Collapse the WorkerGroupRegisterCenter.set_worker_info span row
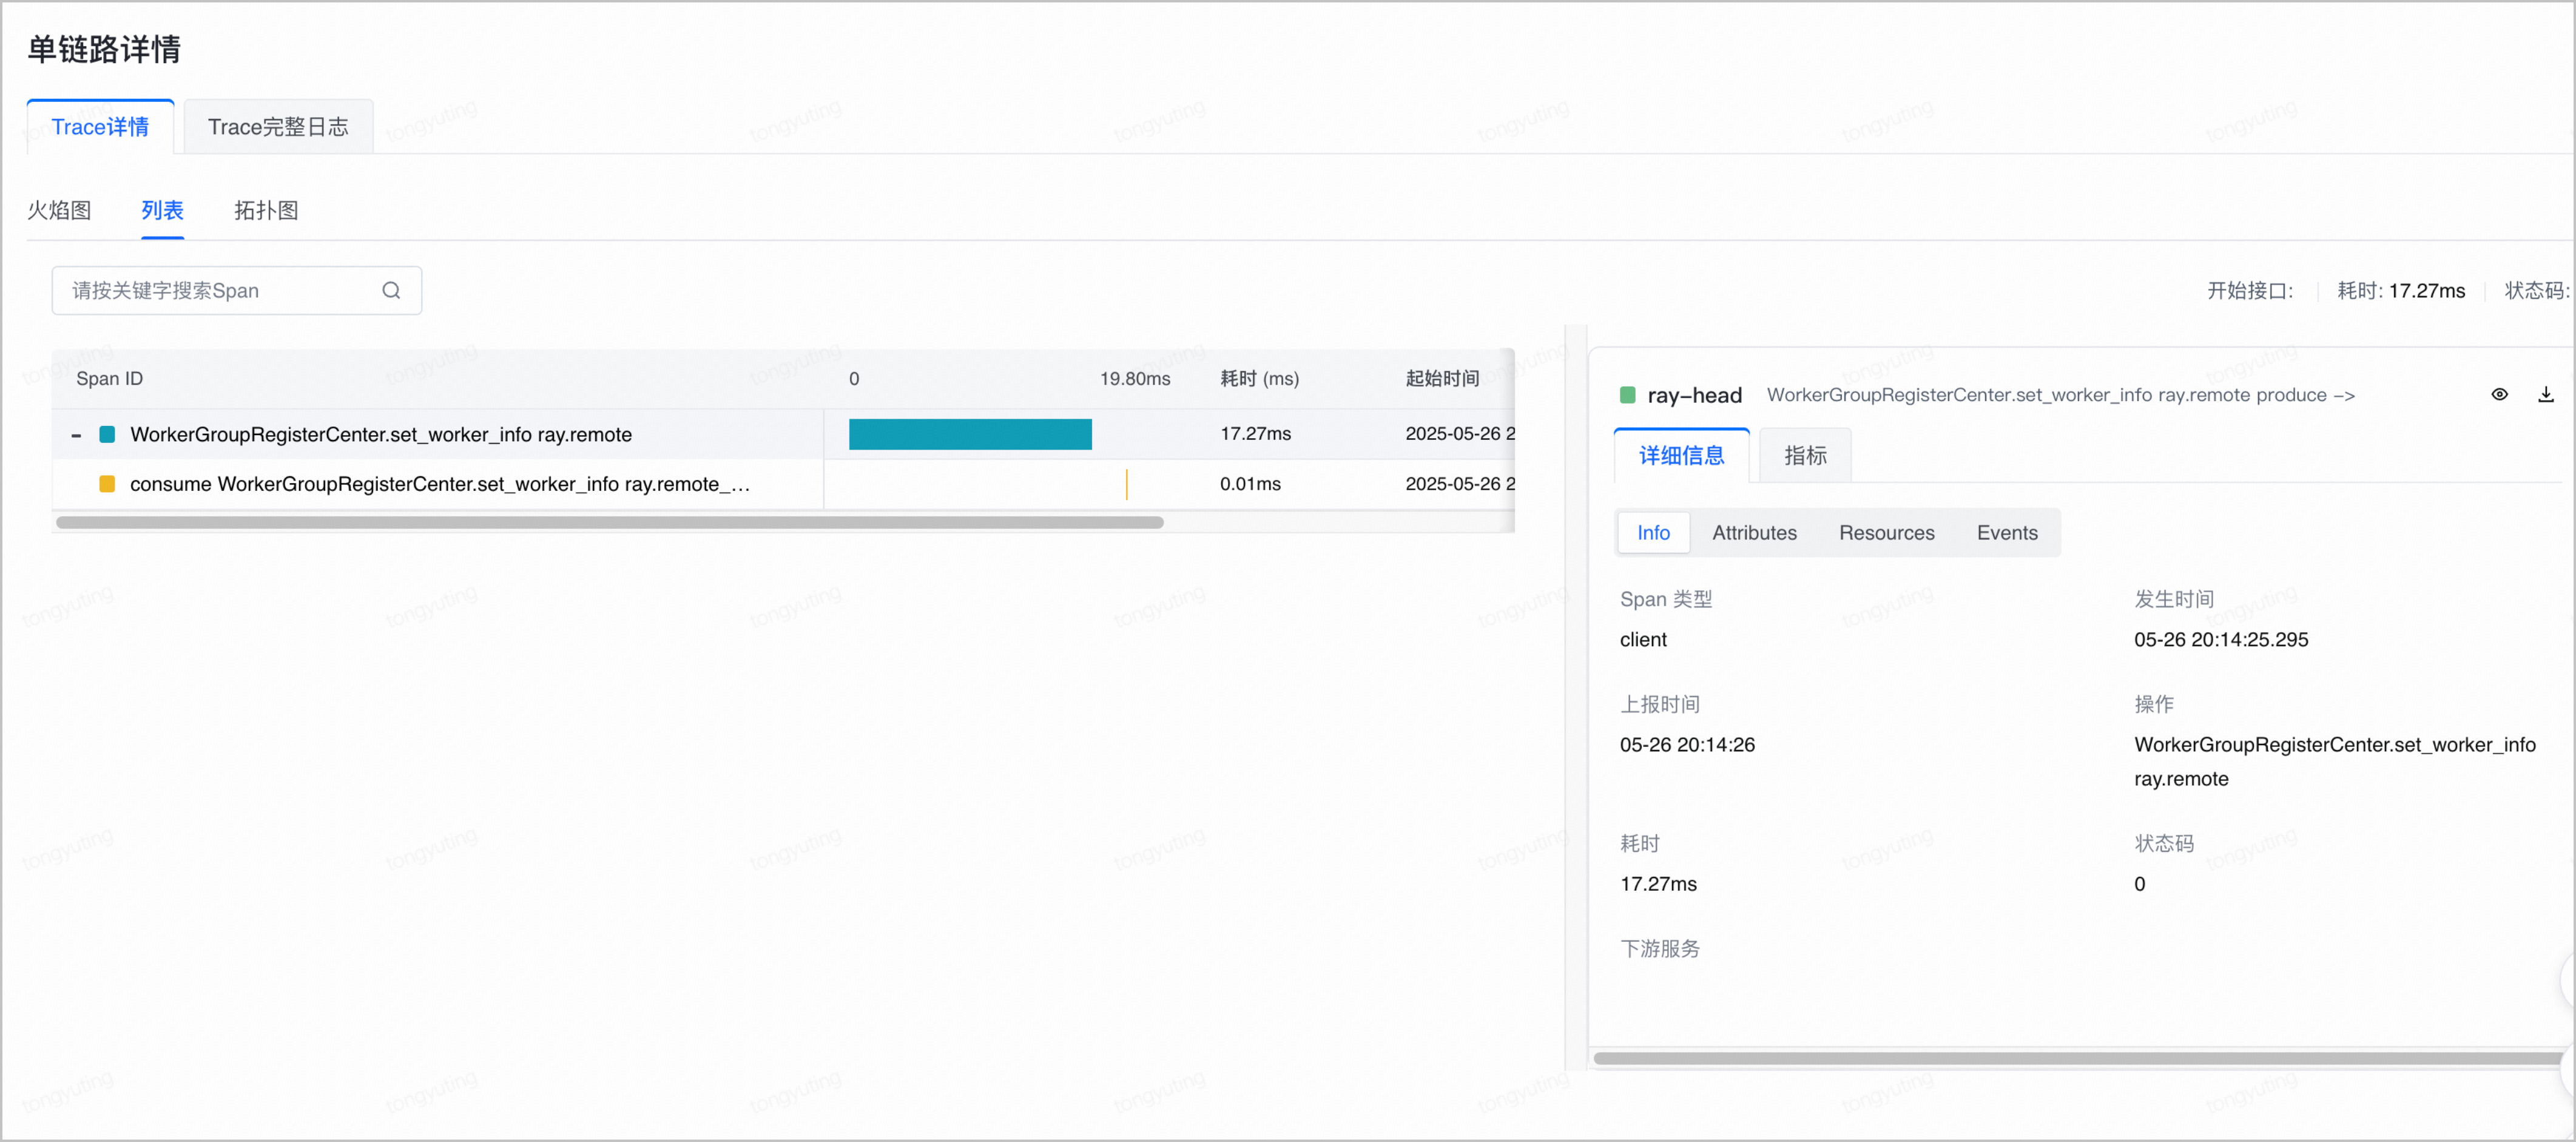Image resolution: width=2576 pixels, height=1142 pixels. 76,435
